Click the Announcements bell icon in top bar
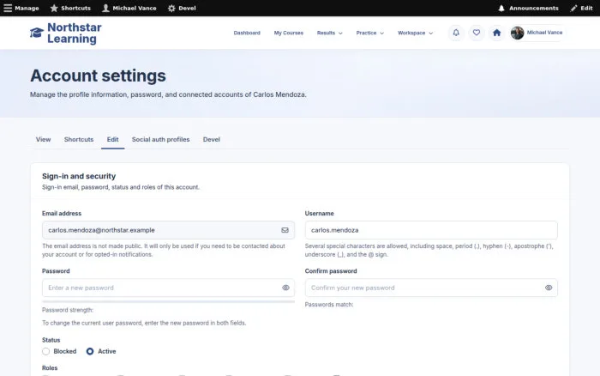Image resolution: width=600 pixels, height=376 pixels. pyautogui.click(x=501, y=8)
